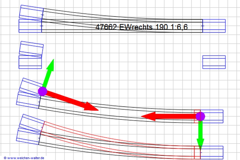Viewport: 240px width, 160px height.
Task: Click the purple handle at the right track end
Action: [200, 116]
